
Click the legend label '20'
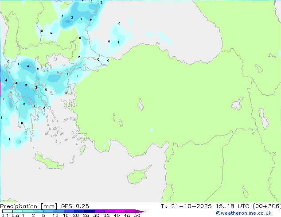click(76, 215)
